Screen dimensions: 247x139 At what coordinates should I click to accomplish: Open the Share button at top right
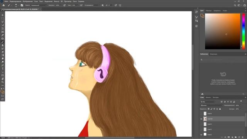tap(244, 5)
